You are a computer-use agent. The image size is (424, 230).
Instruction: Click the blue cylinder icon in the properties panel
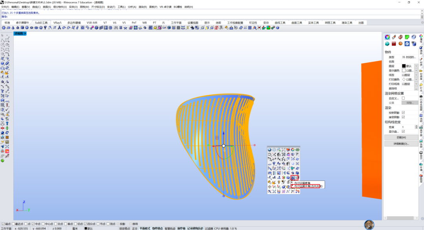414,44
